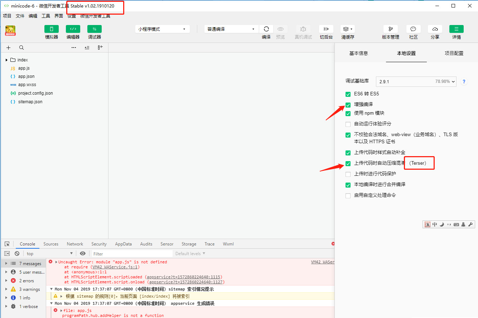
Task: Add a new file with the plus icon
Action: click(x=9, y=48)
